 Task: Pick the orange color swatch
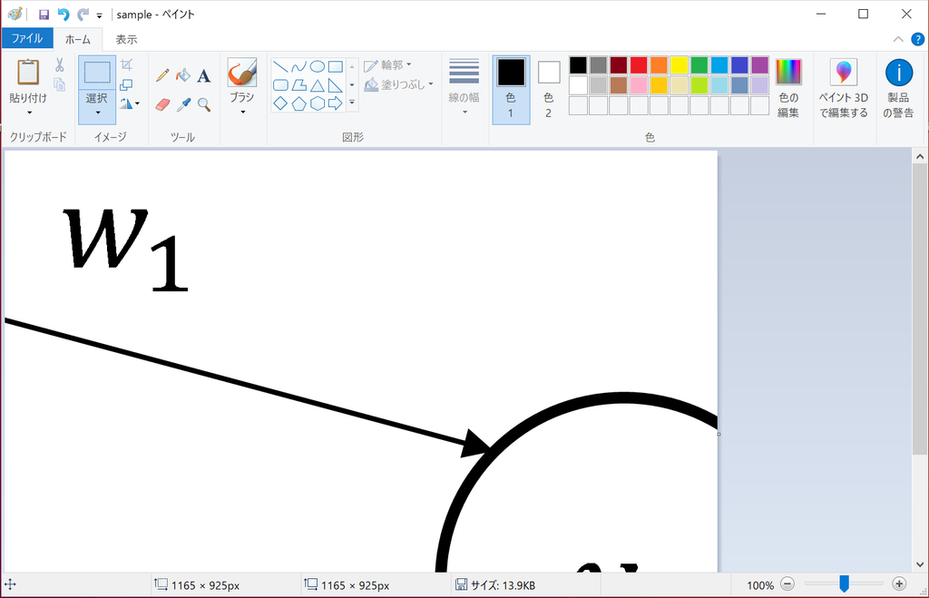(659, 65)
